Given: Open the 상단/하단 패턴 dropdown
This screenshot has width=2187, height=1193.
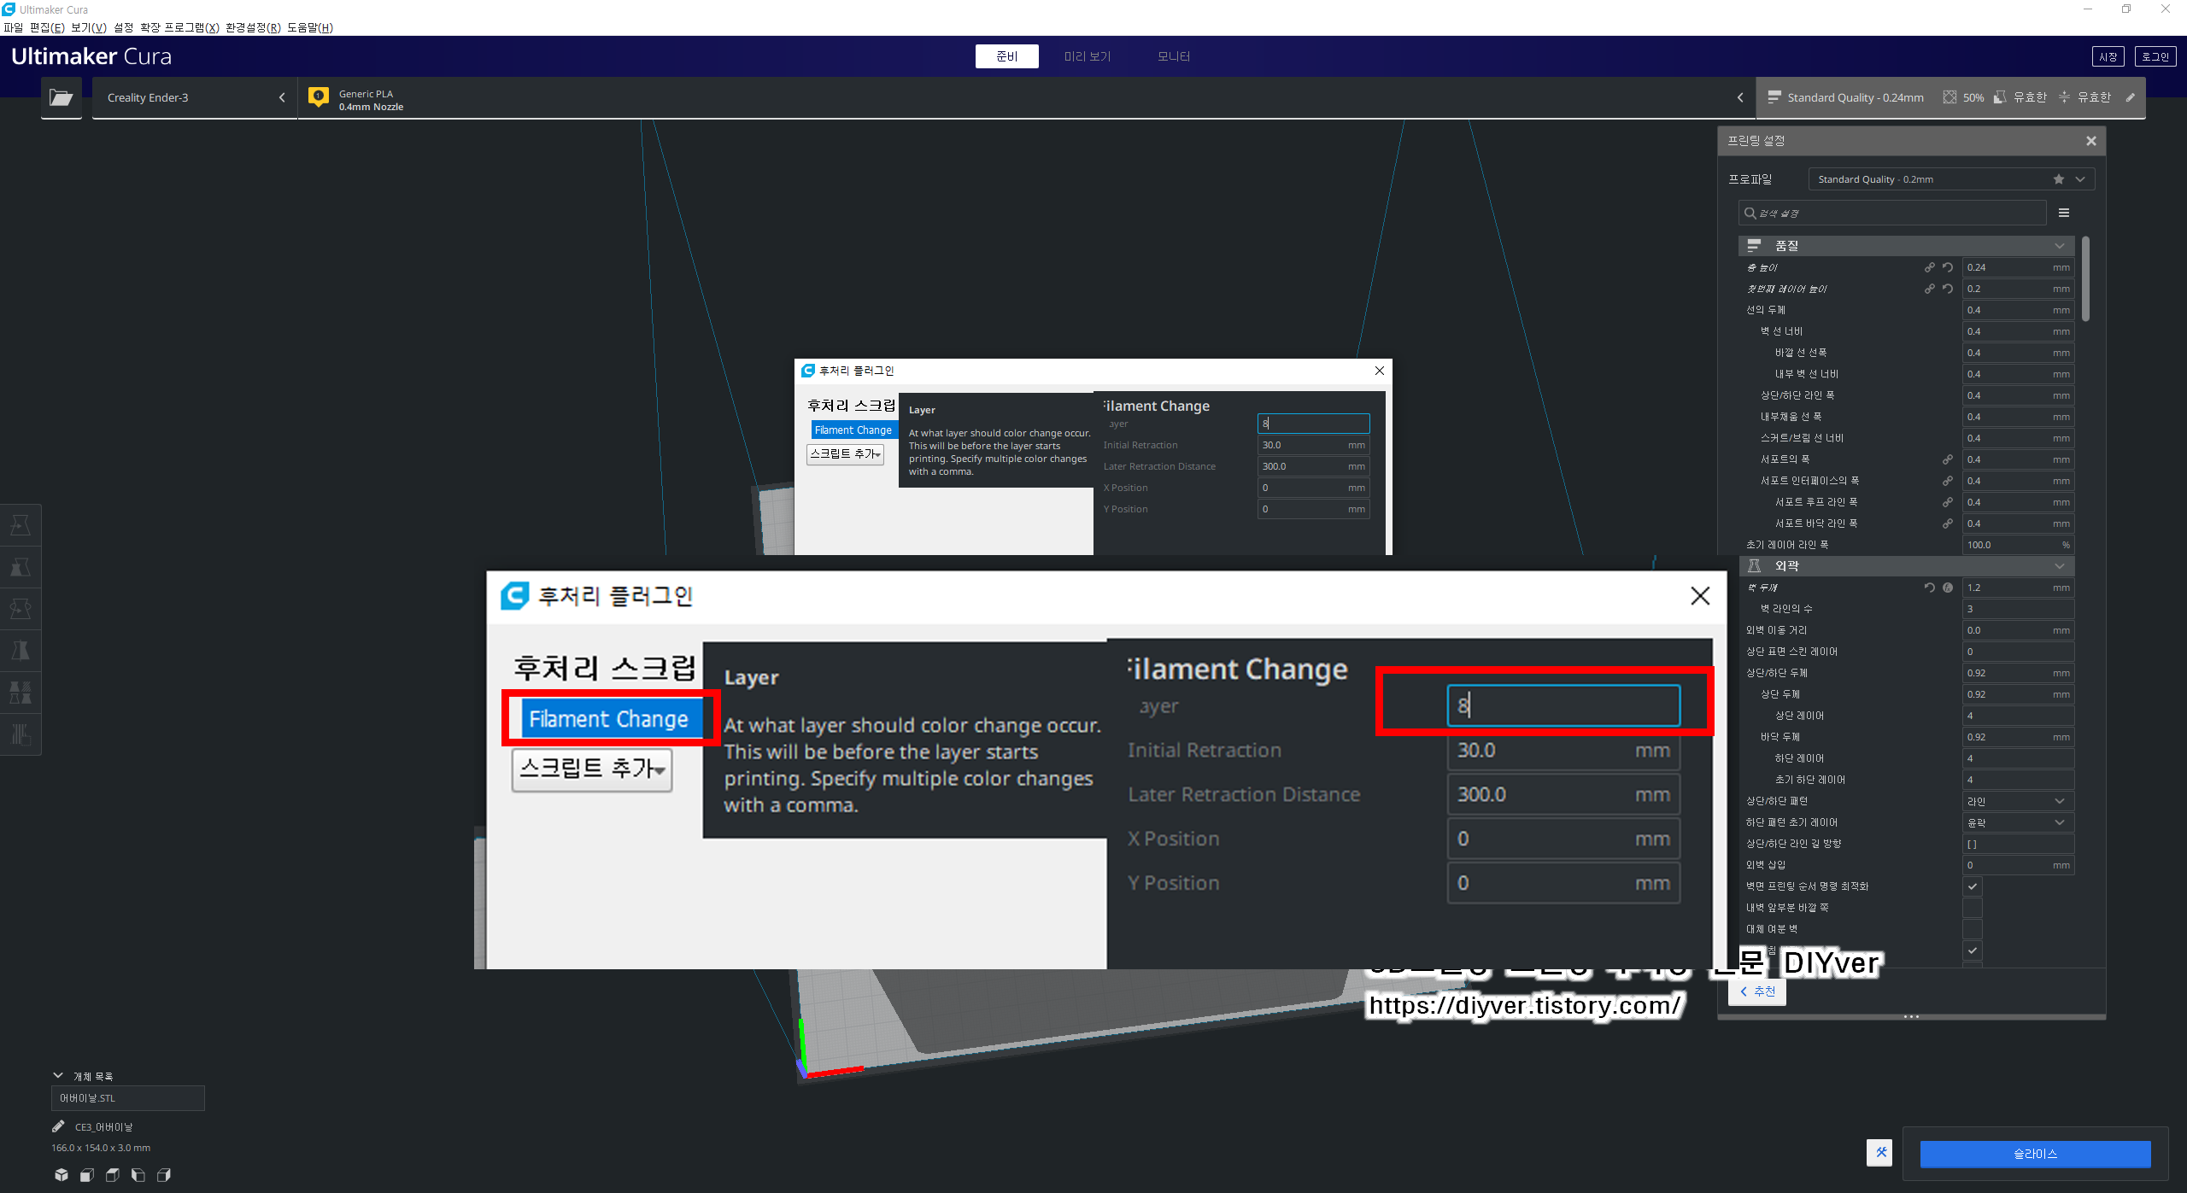Looking at the screenshot, I should tap(2017, 801).
